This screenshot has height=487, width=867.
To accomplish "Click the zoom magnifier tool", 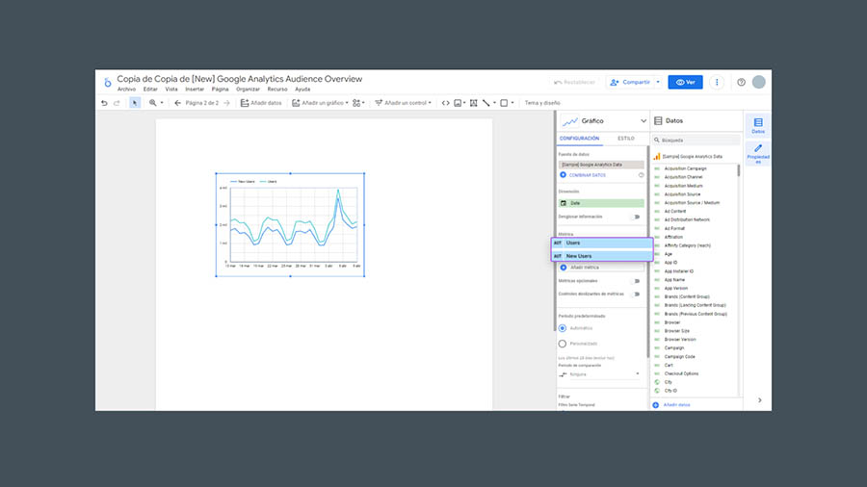I will (x=152, y=103).
